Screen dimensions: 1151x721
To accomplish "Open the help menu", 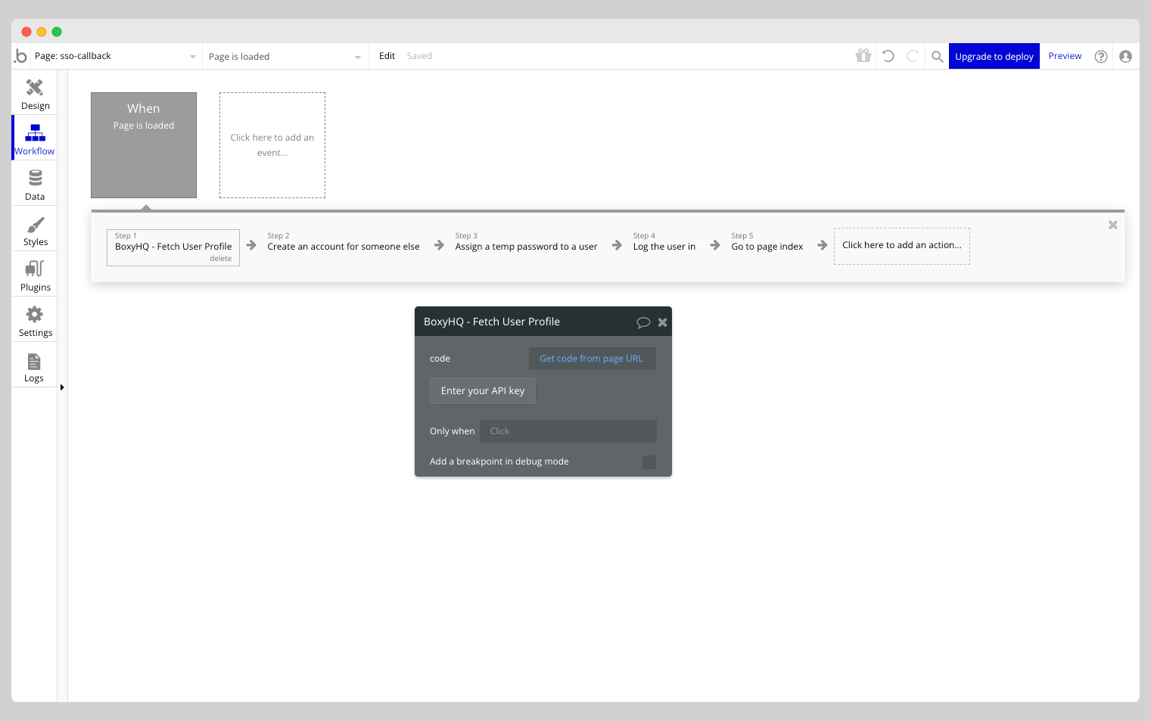I will [x=1101, y=56].
